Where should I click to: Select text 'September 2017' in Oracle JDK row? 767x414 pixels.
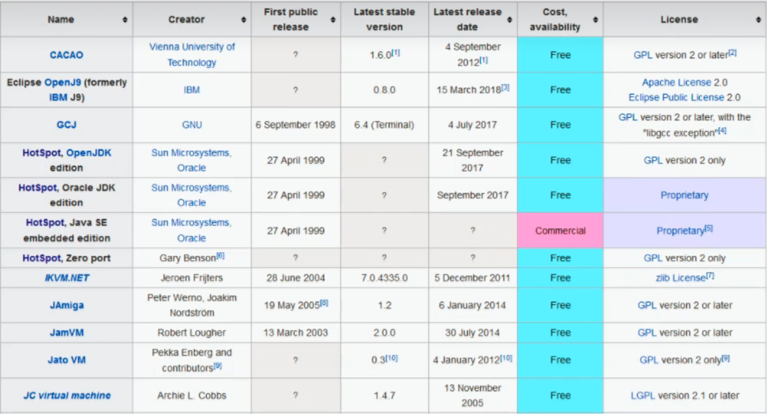tap(472, 195)
